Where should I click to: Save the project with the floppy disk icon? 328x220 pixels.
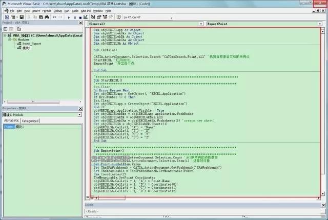pos(22,17)
